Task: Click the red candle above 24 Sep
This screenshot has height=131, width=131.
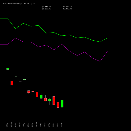Action: (x=37, y=95)
